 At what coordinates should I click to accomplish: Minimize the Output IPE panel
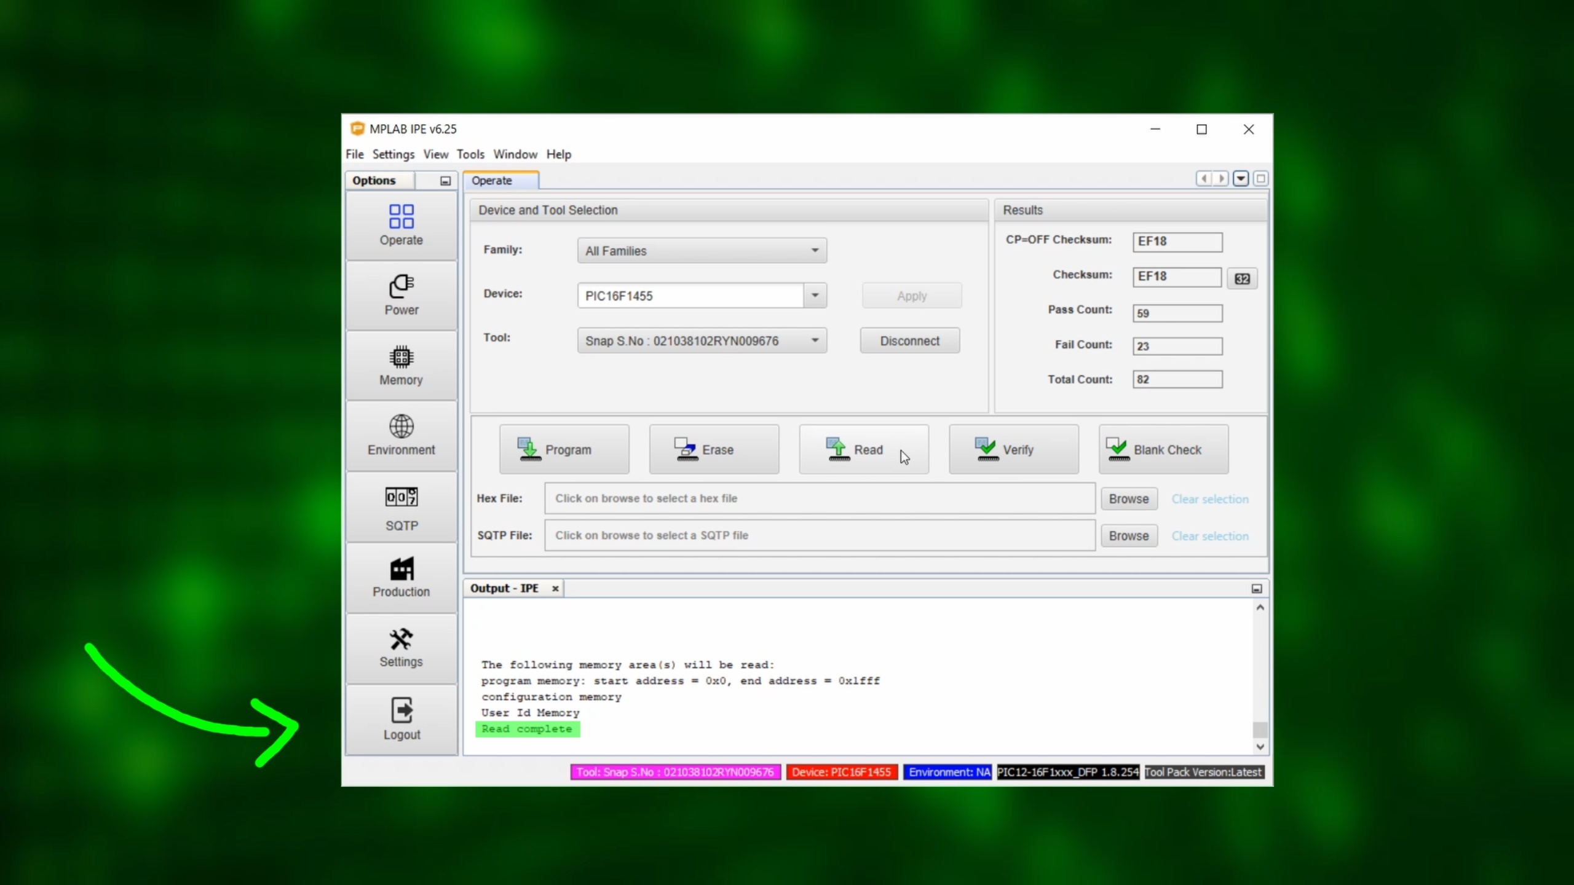pos(1257,589)
